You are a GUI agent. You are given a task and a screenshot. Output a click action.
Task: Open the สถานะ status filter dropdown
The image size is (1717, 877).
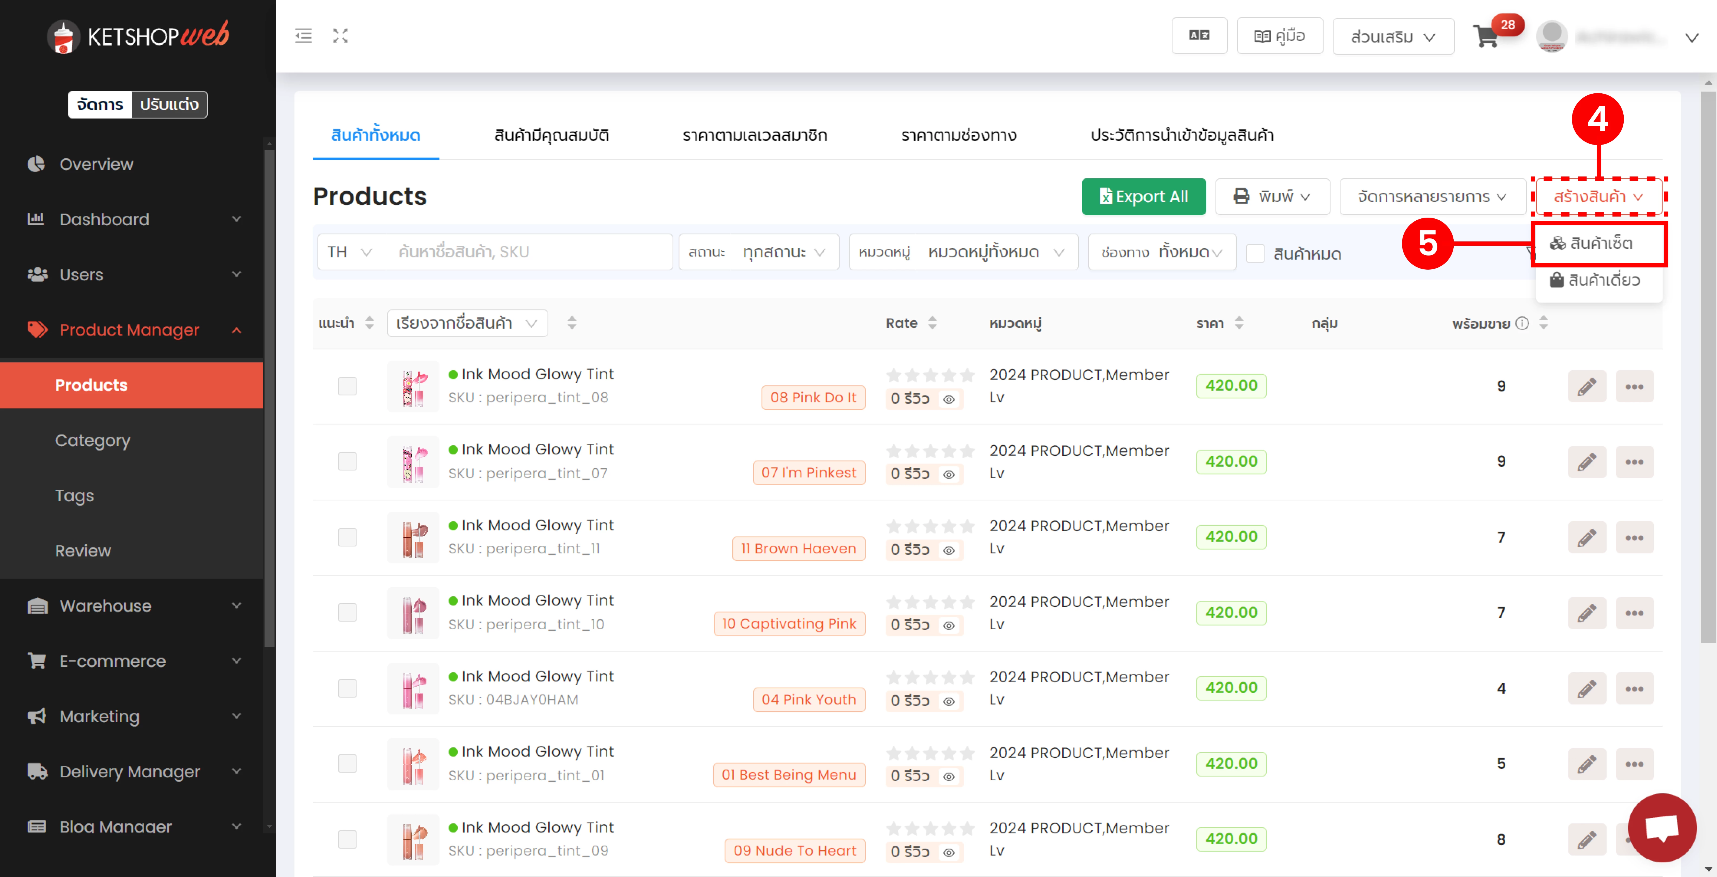coord(759,252)
